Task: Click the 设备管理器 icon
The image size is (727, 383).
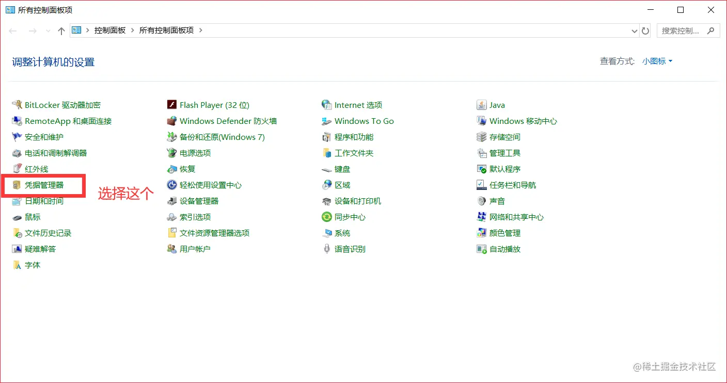Action: tap(172, 201)
